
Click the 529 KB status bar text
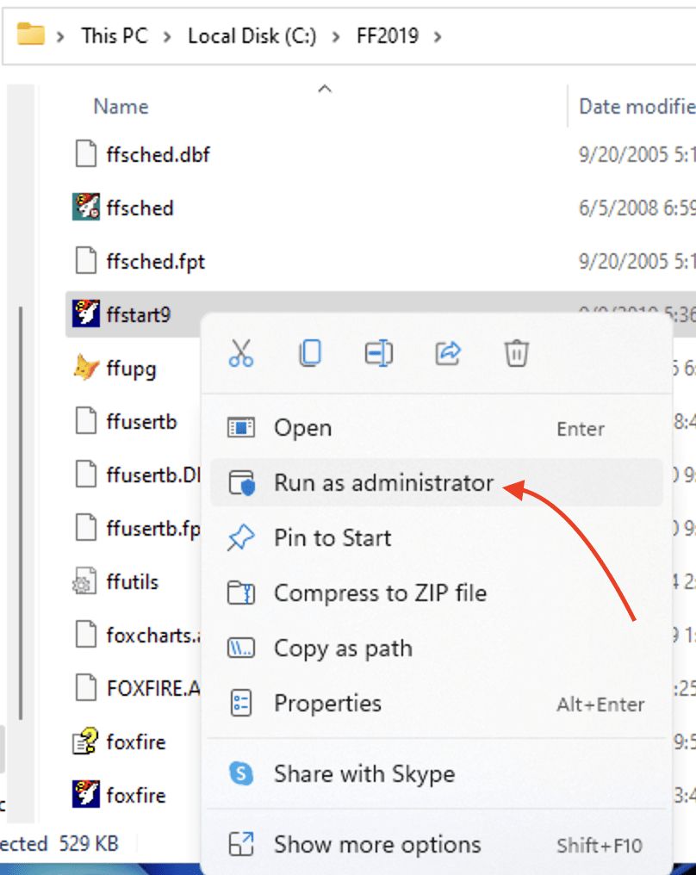(x=90, y=844)
